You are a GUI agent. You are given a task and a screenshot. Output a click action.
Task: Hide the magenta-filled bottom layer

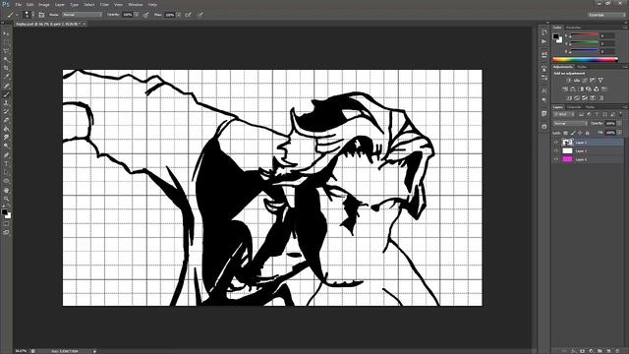(556, 159)
